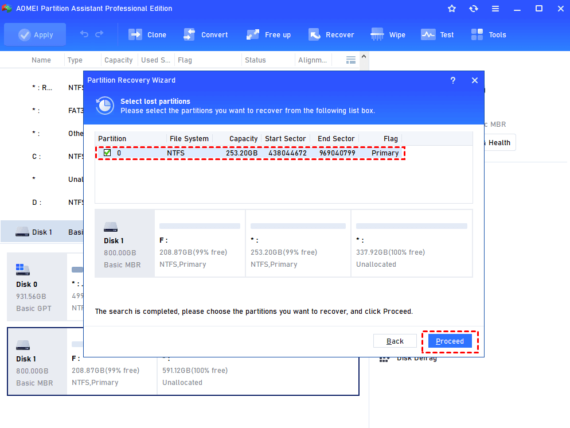Select the Disk 1 row in main list
The height and width of the screenshot is (428, 570).
tap(42, 232)
